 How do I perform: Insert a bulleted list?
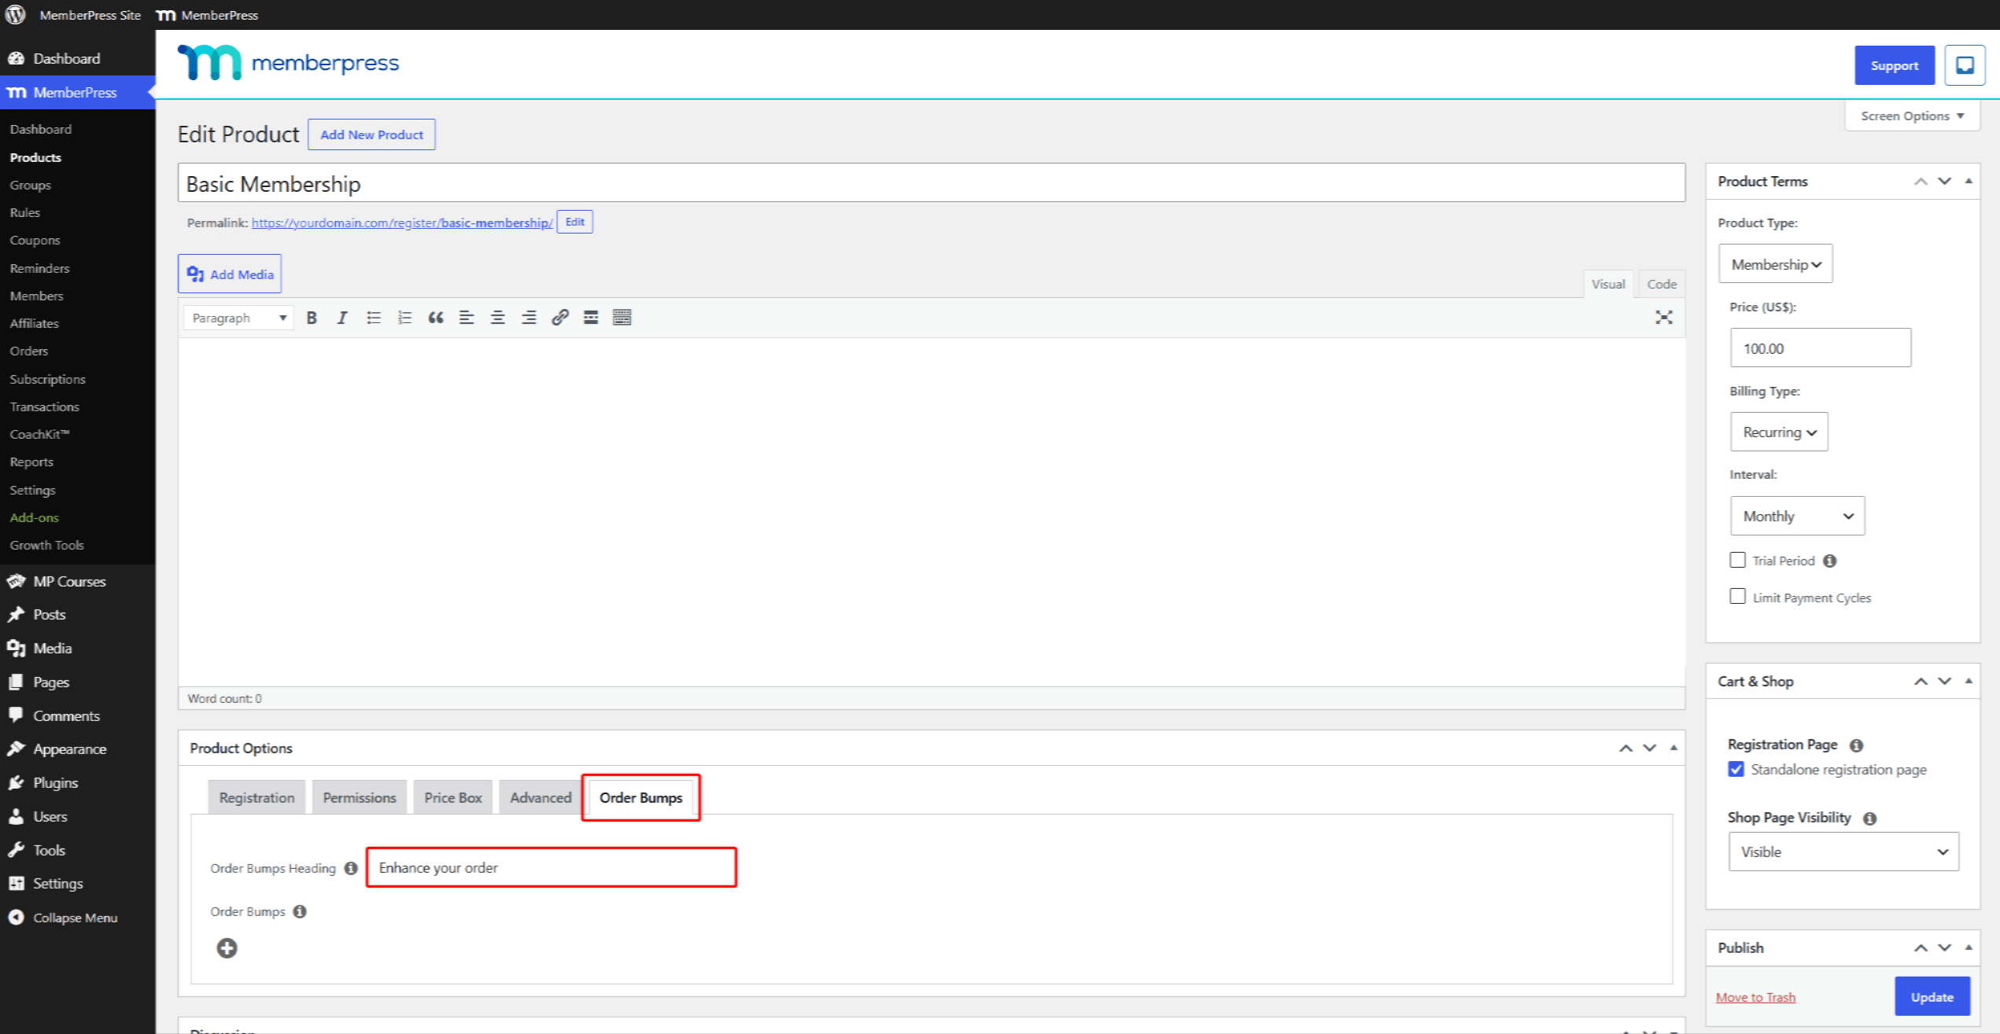[374, 318]
